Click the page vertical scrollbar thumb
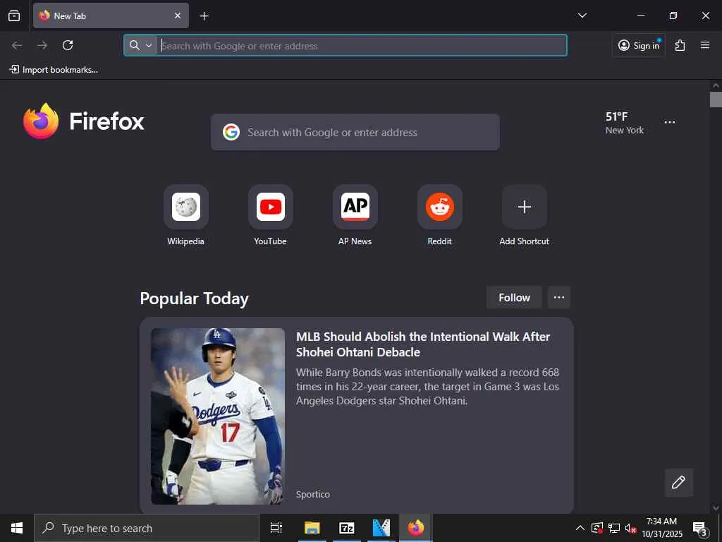Screen dimensions: 722x542 tap(716, 99)
